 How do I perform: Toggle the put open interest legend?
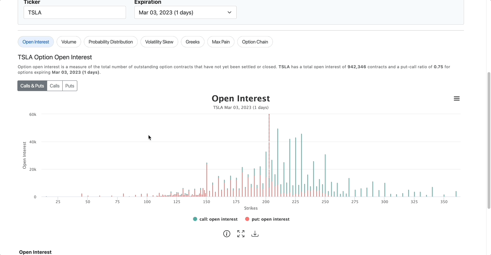267,219
